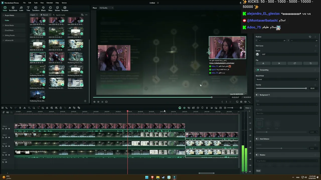Screen dimensions: 321x180
Task: Click the Mark Out bracket icon
Action: pyautogui.click(x=226, y=102)
